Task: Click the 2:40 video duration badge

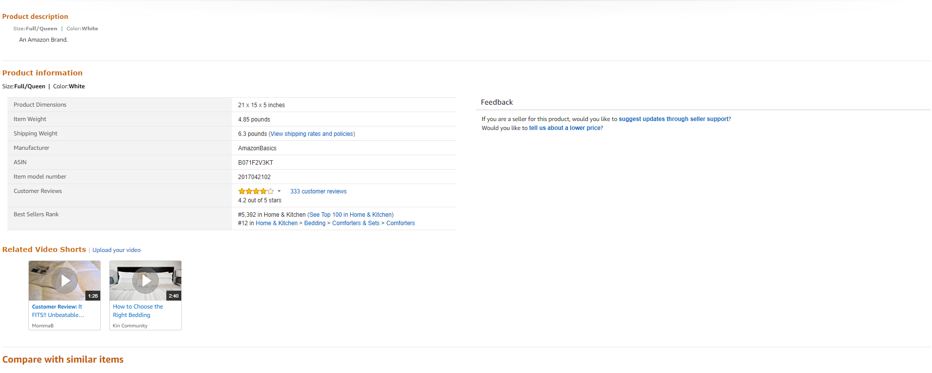Action: (174, 296)
